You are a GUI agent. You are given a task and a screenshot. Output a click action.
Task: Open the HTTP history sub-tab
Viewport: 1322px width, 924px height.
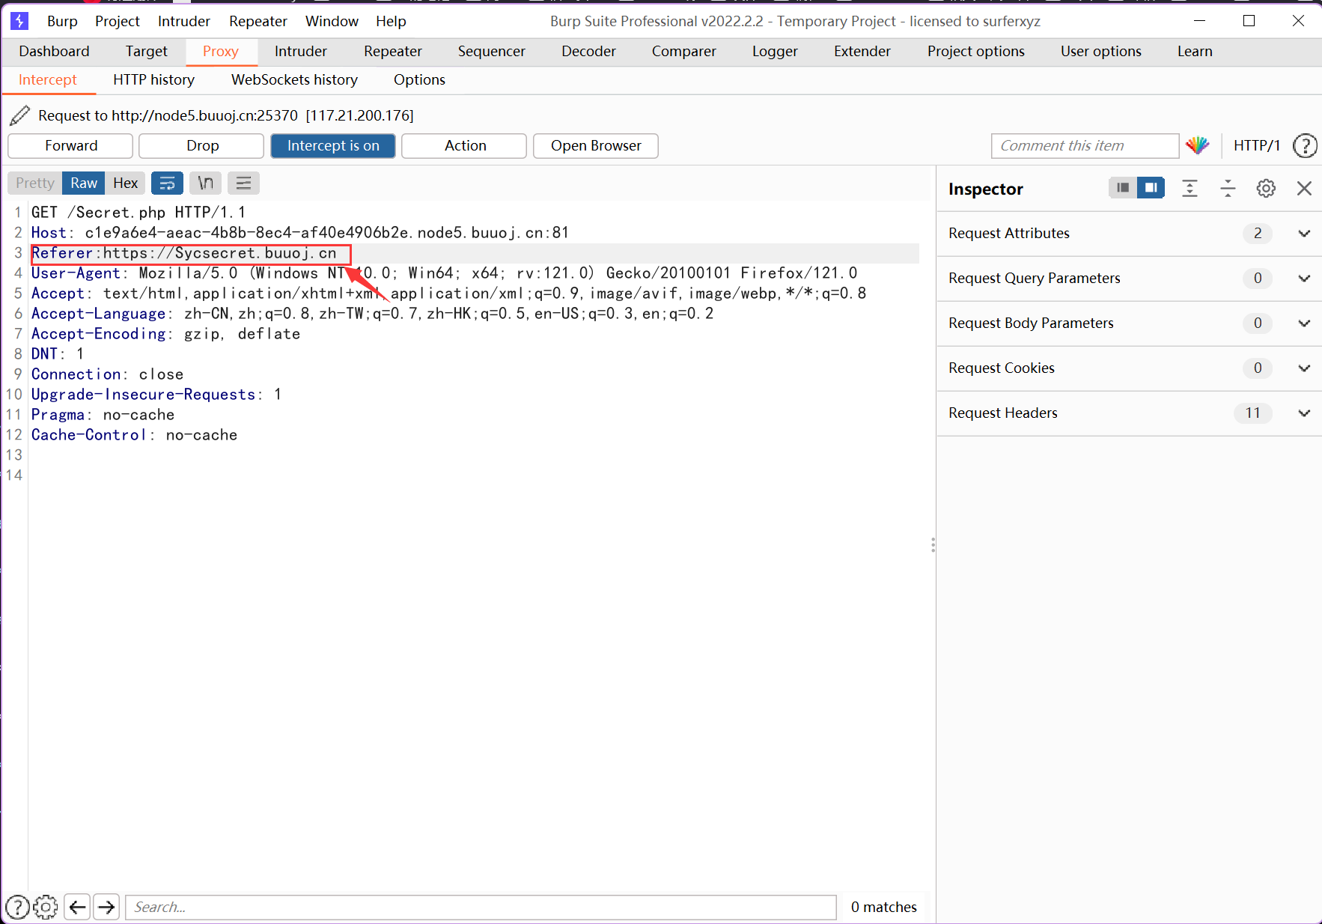(153, 80)
